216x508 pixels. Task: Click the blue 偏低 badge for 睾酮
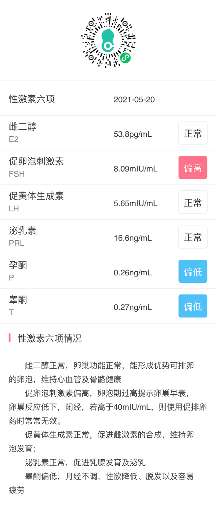(x=193, y=306)
